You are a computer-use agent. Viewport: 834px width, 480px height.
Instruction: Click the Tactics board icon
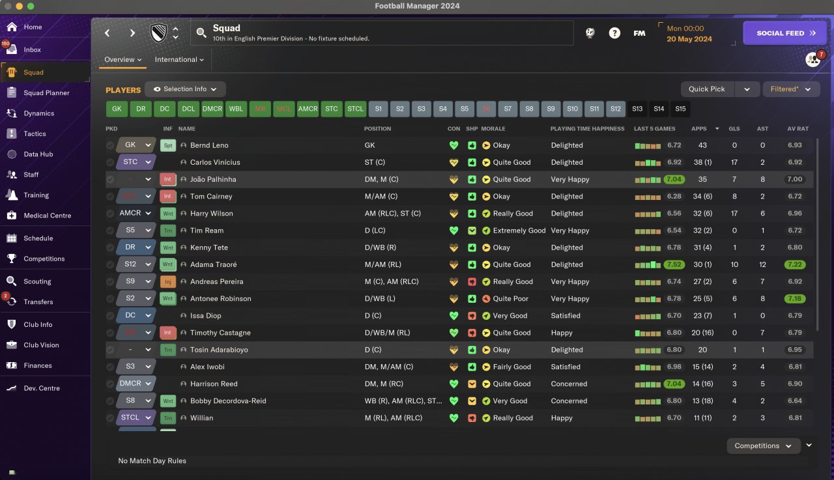point(12,134)
